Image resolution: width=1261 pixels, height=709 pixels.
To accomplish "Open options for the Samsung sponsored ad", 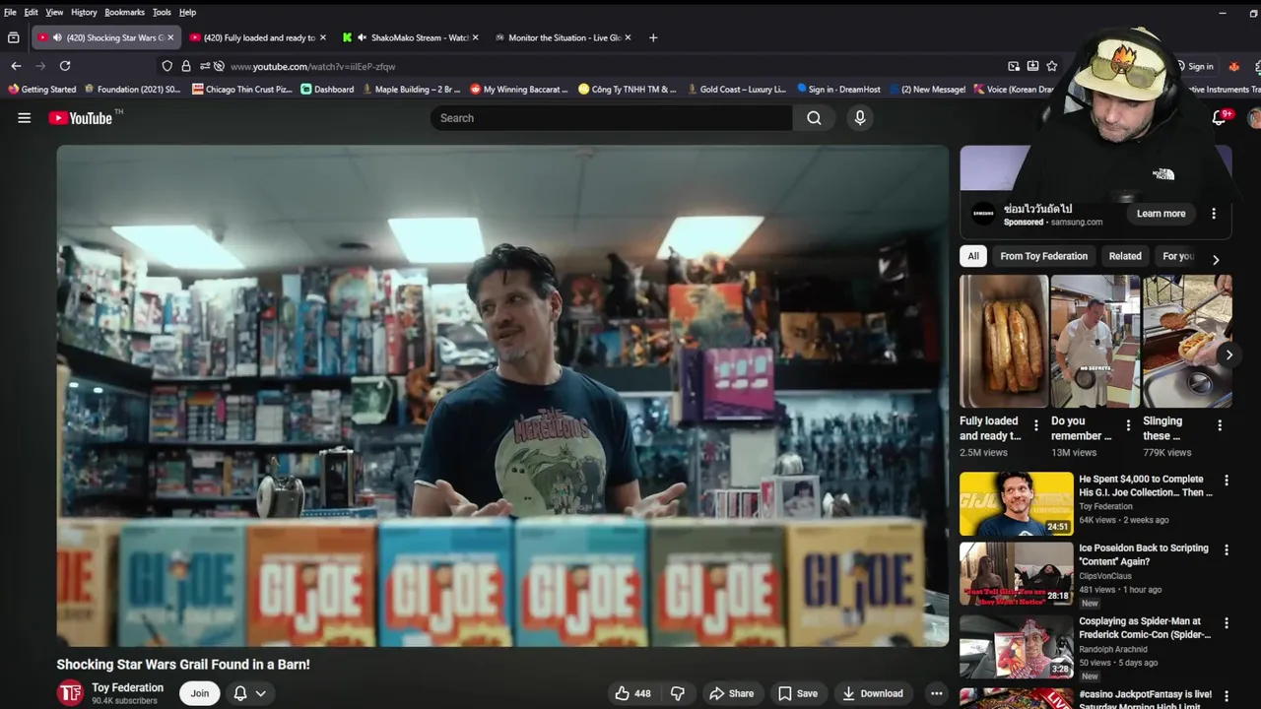I will pos(1214,214).
